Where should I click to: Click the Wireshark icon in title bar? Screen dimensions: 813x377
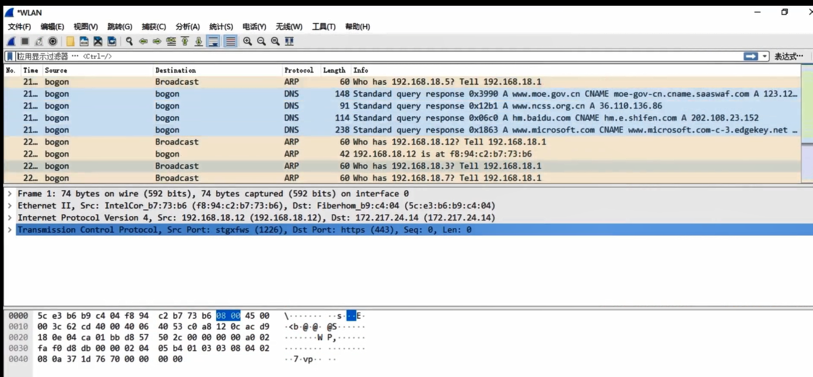pos(9,12)
